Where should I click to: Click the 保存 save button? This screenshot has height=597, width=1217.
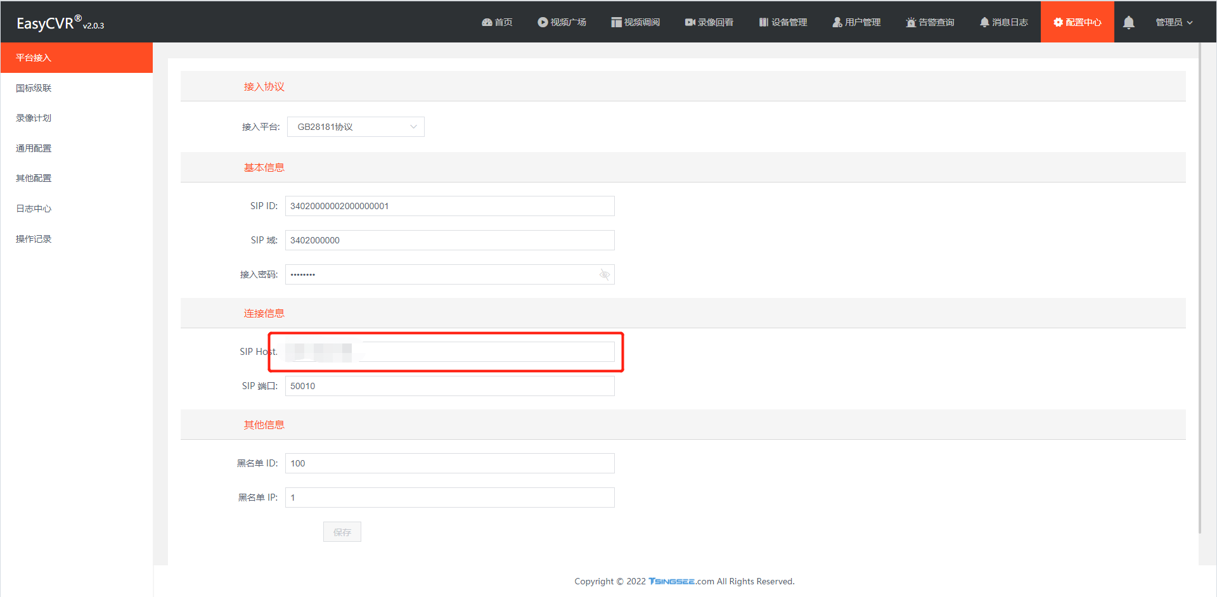point(342,532)
